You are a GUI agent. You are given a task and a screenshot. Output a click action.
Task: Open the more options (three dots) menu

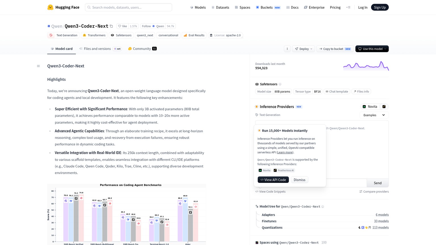pyautogui.click(x=287, y=49)
